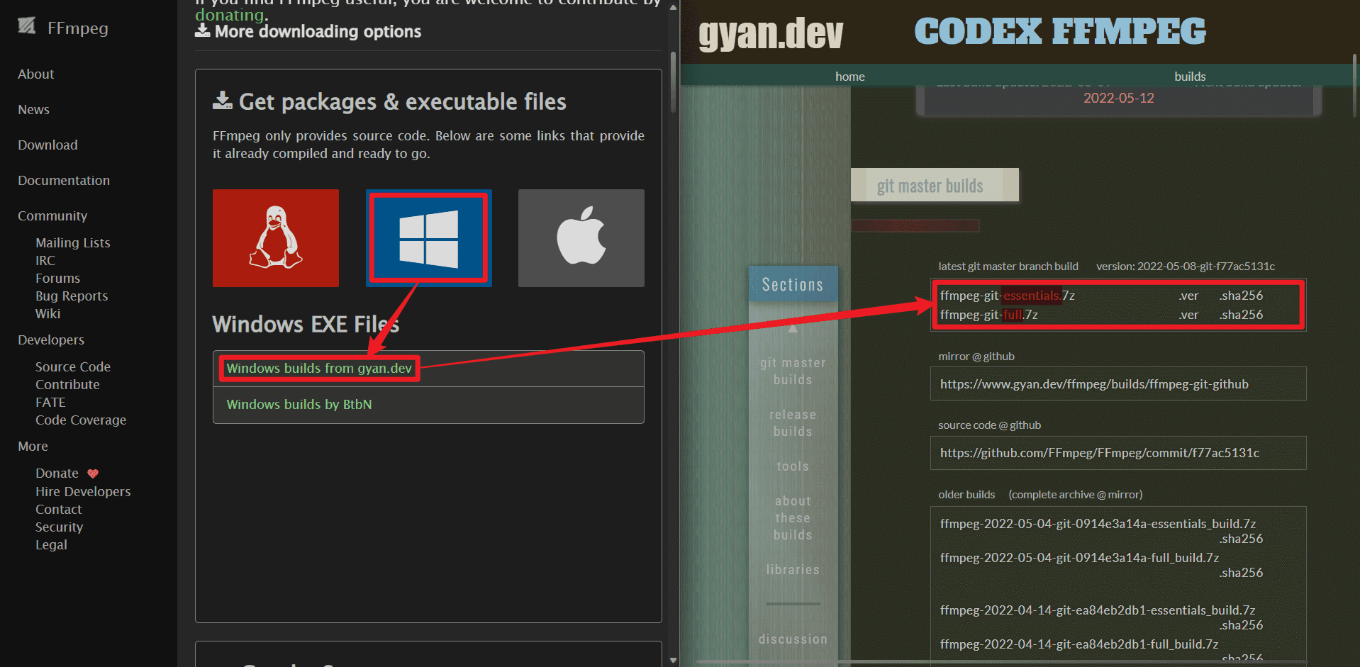The height and width of the screenshot is (667, 1360).
Task: Download ffmpeg-git-essentials.7z
Action: coord(1007,296)
